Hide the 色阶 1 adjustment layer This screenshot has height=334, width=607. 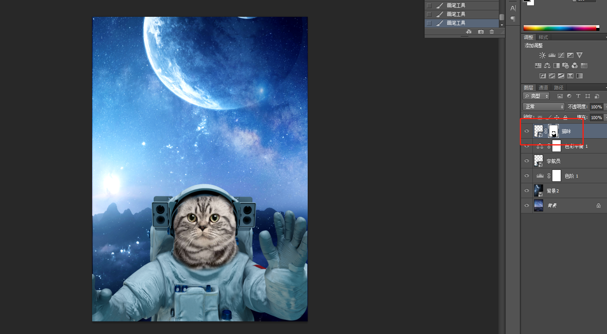(x=527, y=176)
